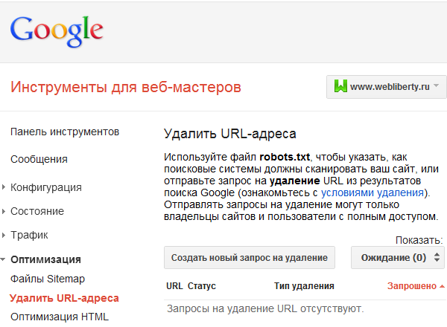Click the bold robots.txt text
The width and height of the screenshot is (447, 327).
[285, 157]
